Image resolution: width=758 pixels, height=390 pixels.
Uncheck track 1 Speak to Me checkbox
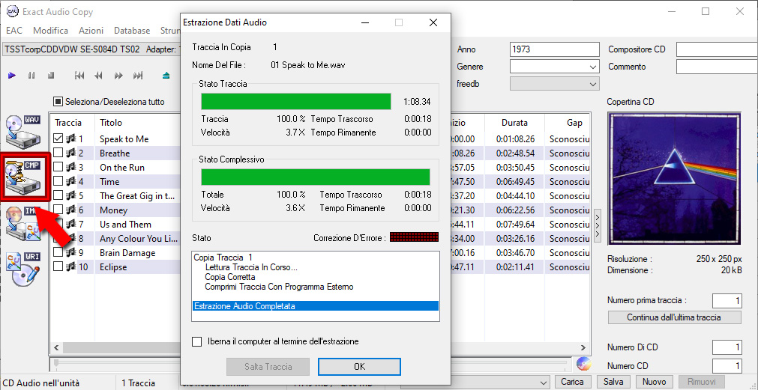pos(58,138)
